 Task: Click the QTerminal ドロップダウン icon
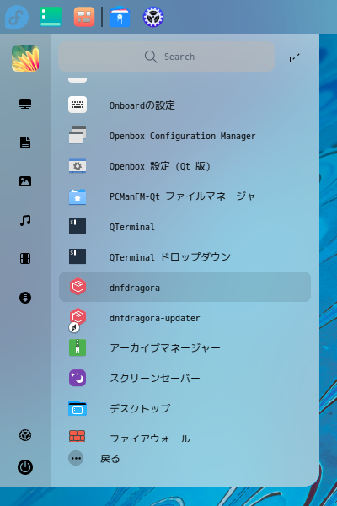pos(78,256)
